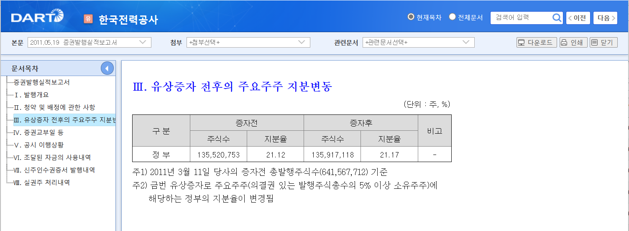
Task: Click the 닫기 close button
Action: (603, 43)
